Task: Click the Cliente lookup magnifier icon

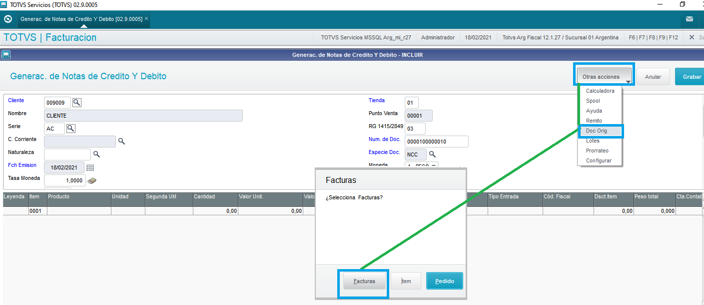Action: click(76, 103)
